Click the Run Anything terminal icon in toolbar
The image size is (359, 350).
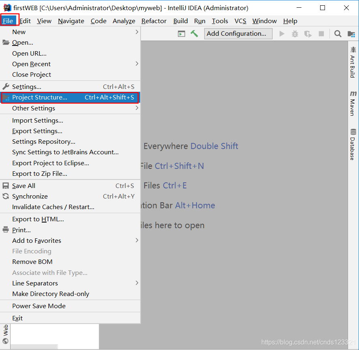(182, 34)
